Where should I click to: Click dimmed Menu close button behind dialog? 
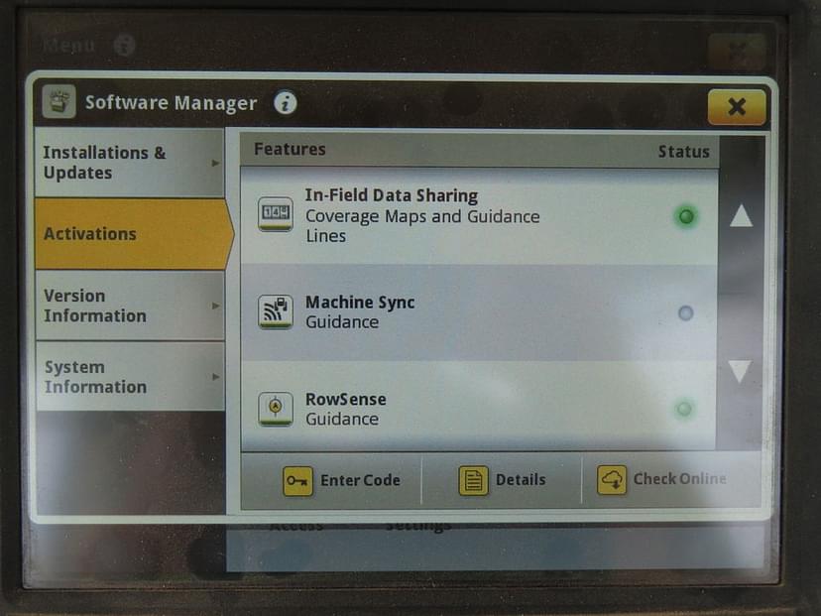737,51
